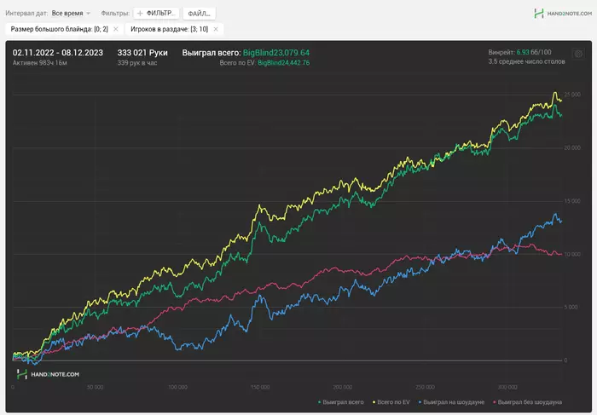This screenshot has height=415, width=597.
Task: Open the 'Все время' date range dropdown
Action: coord(68,14)
